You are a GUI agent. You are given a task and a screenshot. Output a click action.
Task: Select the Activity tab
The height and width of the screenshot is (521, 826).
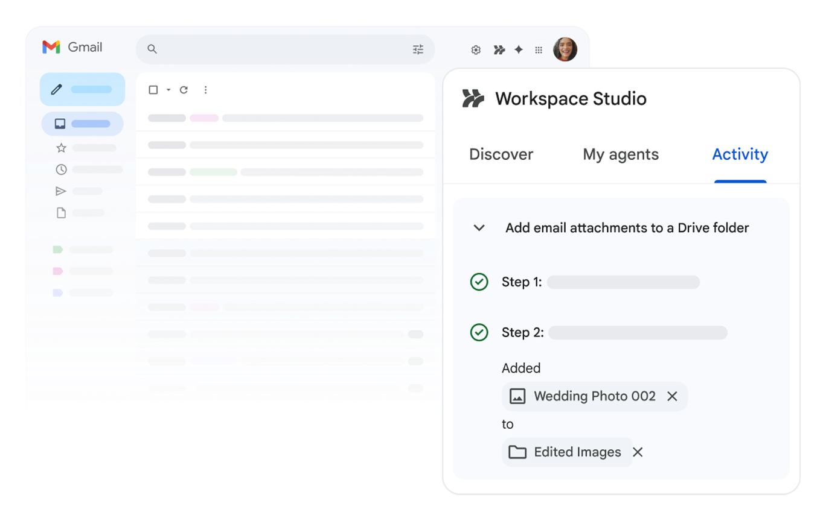(x=740, y=154)
